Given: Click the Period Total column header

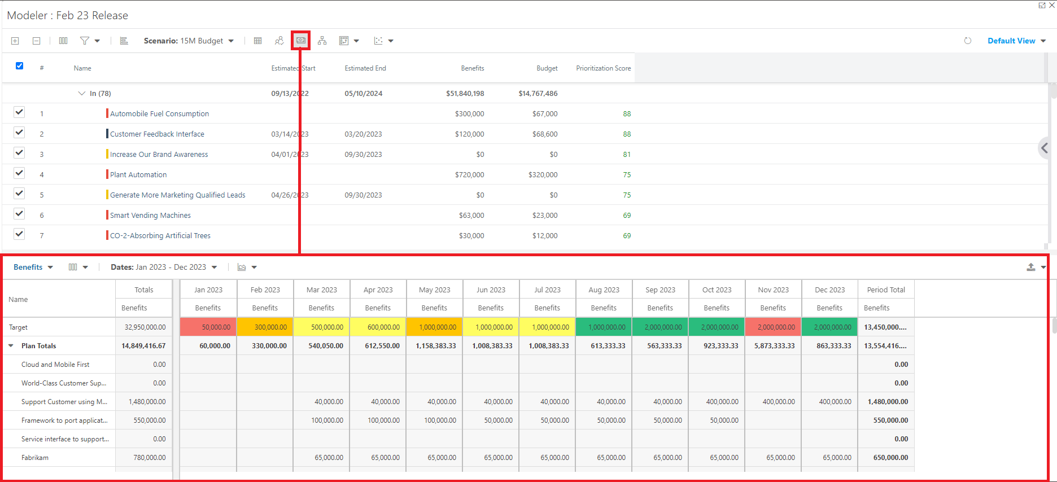Looking at the screenshot, I should click(x=886, y=290).
